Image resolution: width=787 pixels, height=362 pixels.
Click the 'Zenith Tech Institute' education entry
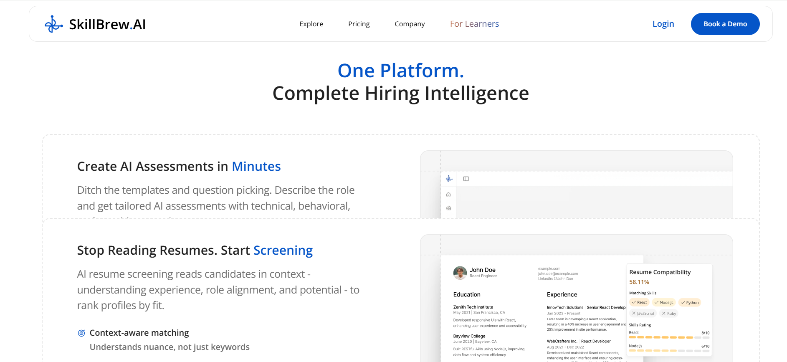coord(473,307)
